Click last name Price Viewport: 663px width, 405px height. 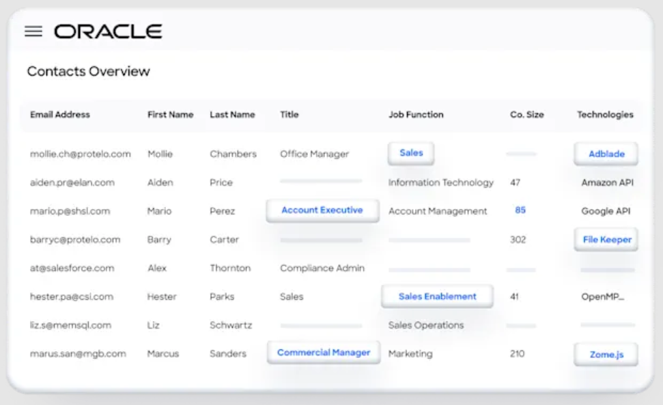pyautogui.click(x=221, y=182)
